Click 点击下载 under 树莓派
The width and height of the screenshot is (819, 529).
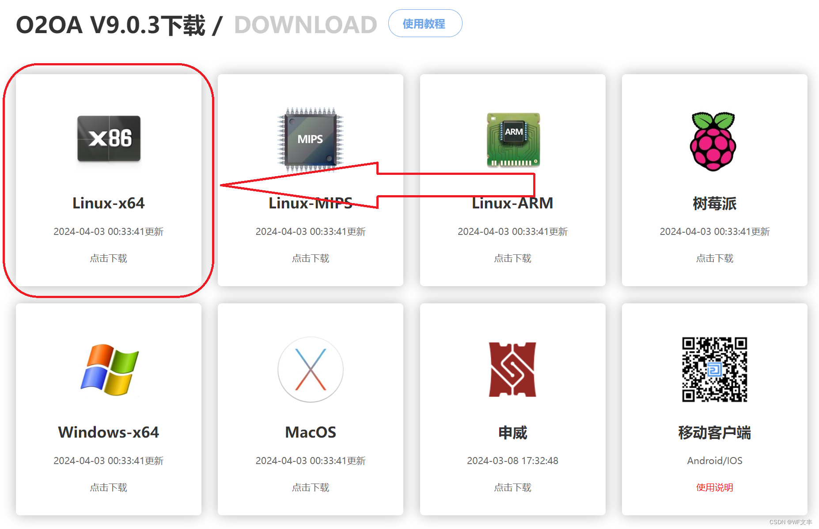coord(714,258)
